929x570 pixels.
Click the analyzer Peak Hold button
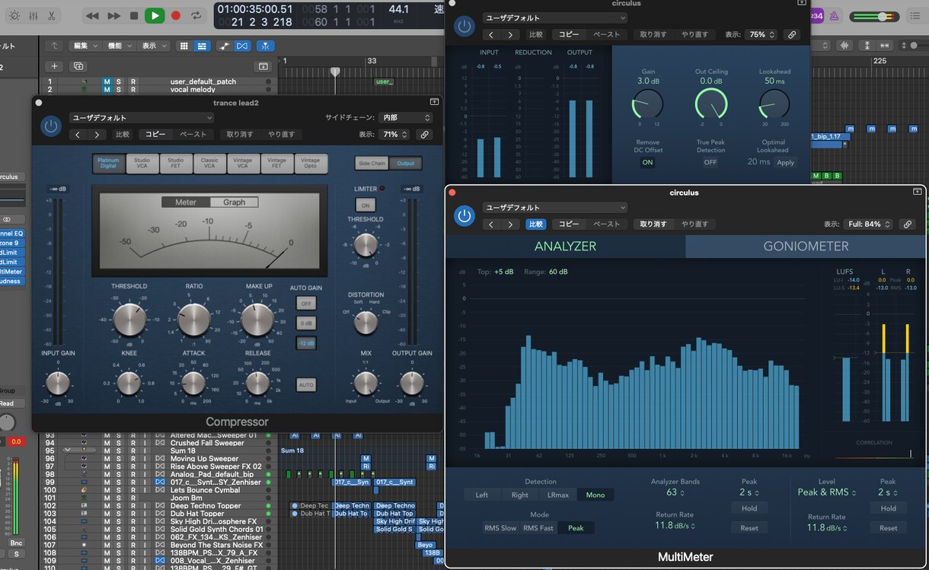[749, 508]
